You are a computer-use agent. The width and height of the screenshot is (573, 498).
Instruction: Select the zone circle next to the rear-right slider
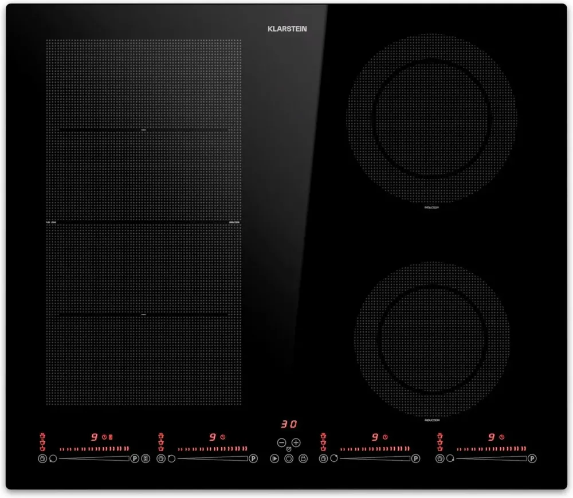pyautogui.click(x=333, y=458)
